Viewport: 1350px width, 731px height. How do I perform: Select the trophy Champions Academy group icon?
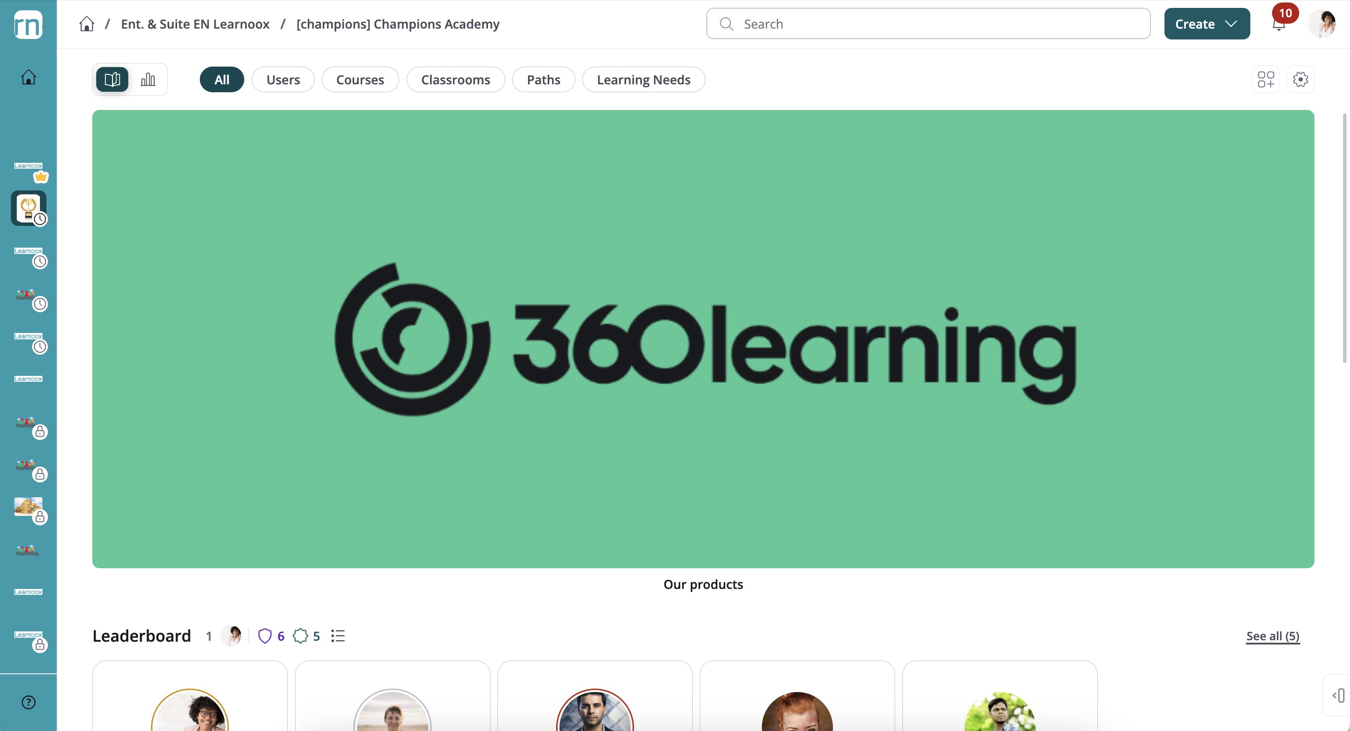click(28, 208)
